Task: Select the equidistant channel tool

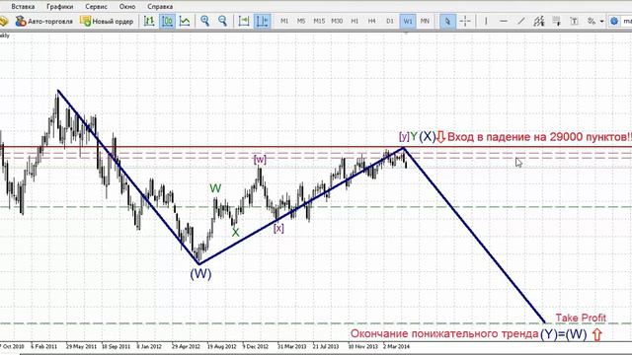Action: coord(539,22)
